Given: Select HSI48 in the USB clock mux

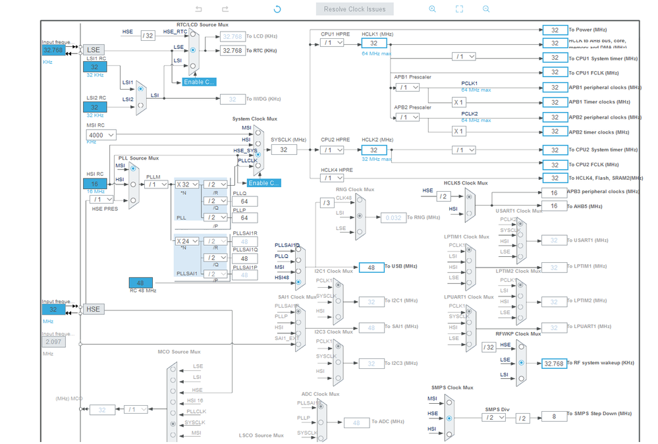Looking at the screenshot, I should coord(298,282).
